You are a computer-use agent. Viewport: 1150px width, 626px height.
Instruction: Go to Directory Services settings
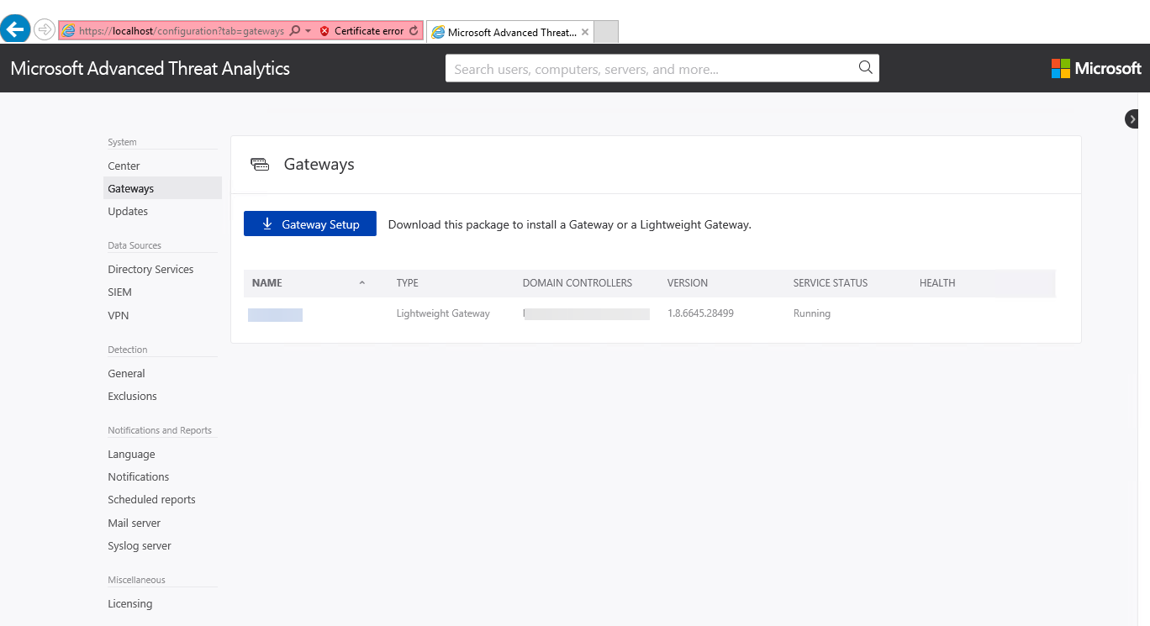150,270
